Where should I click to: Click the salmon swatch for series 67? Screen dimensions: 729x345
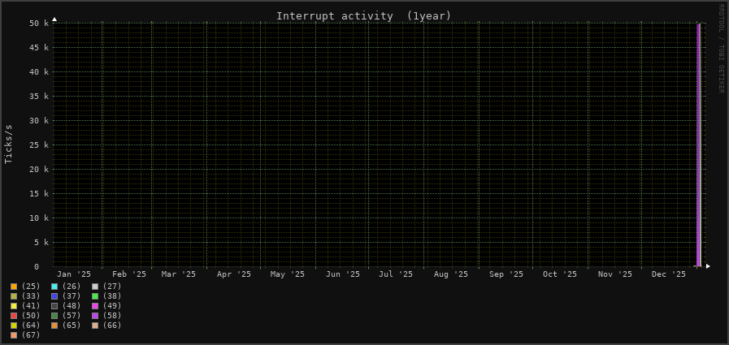pos(14,335)
